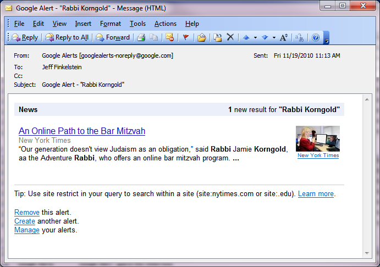The image size is (380, 267).
Task: Open the Help menu
Action: click(192, 24)
